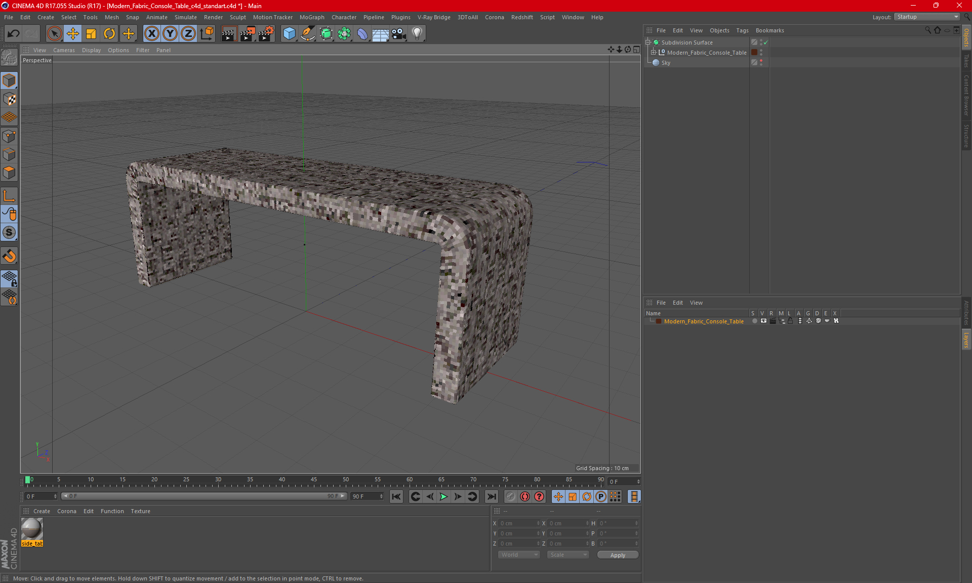Open the World coordinate dropdown
The image size is (972, 583).
pos(519,555)
